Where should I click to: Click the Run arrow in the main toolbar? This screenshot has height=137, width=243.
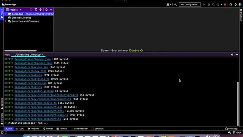(204, 5)
